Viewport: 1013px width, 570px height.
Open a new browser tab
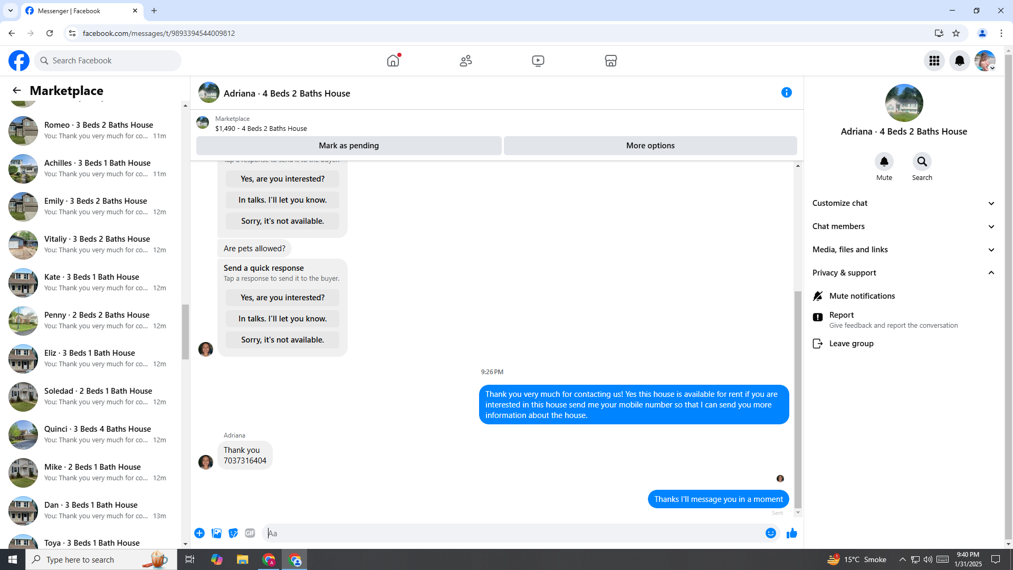pyautogui.click(x=154, y=11)
